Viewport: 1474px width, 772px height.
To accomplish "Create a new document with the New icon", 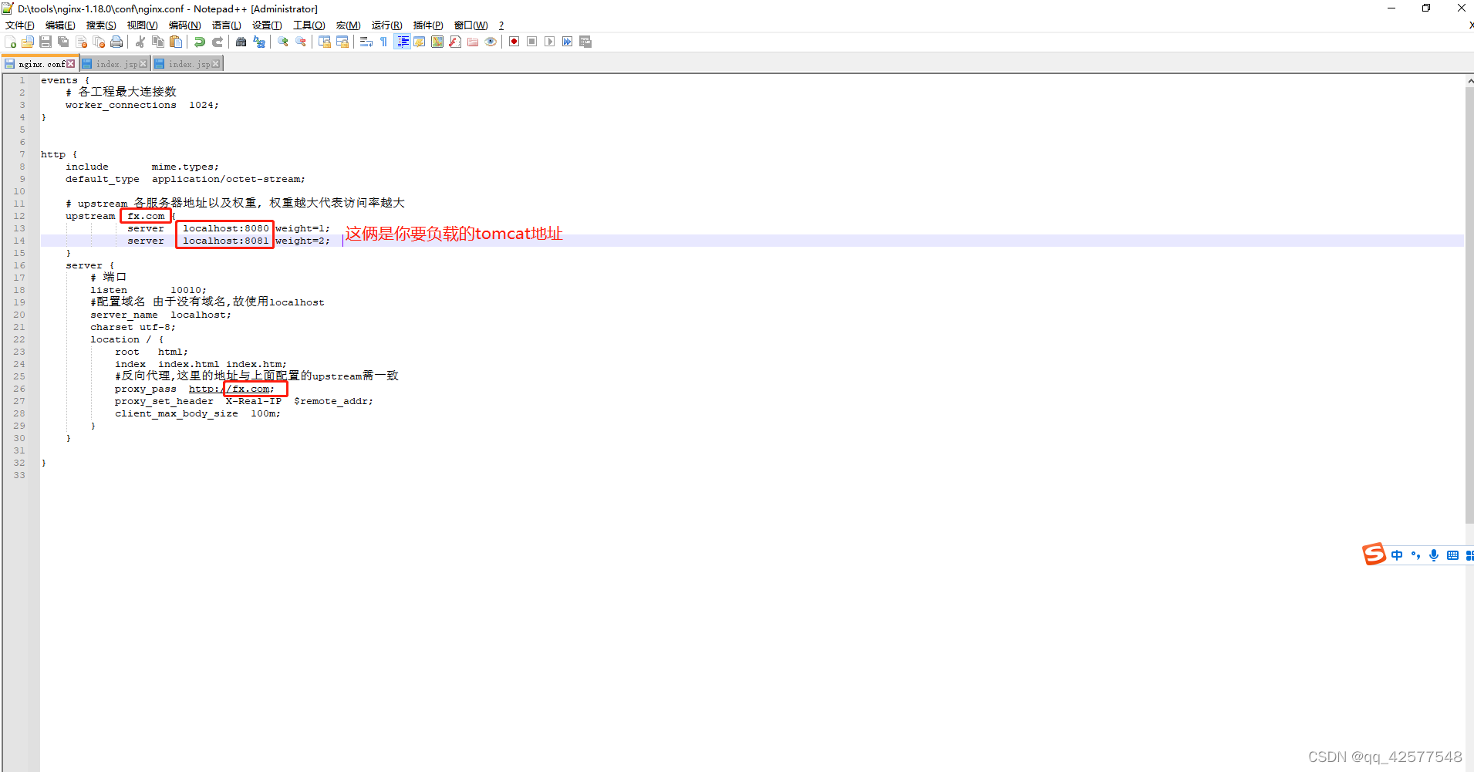I will pyautogui.click(x=11, y=42).
